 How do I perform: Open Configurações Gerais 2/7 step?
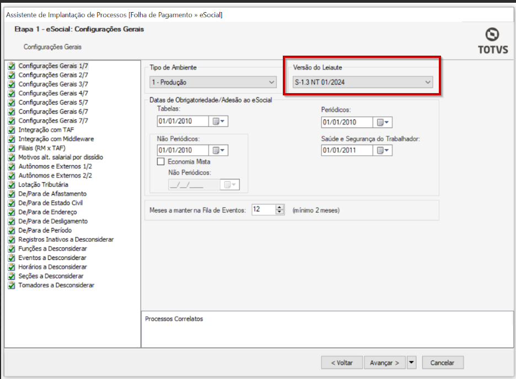(53, 75)
